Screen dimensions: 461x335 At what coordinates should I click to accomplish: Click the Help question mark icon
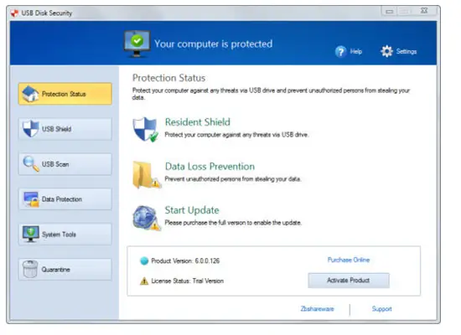[341, 52]
